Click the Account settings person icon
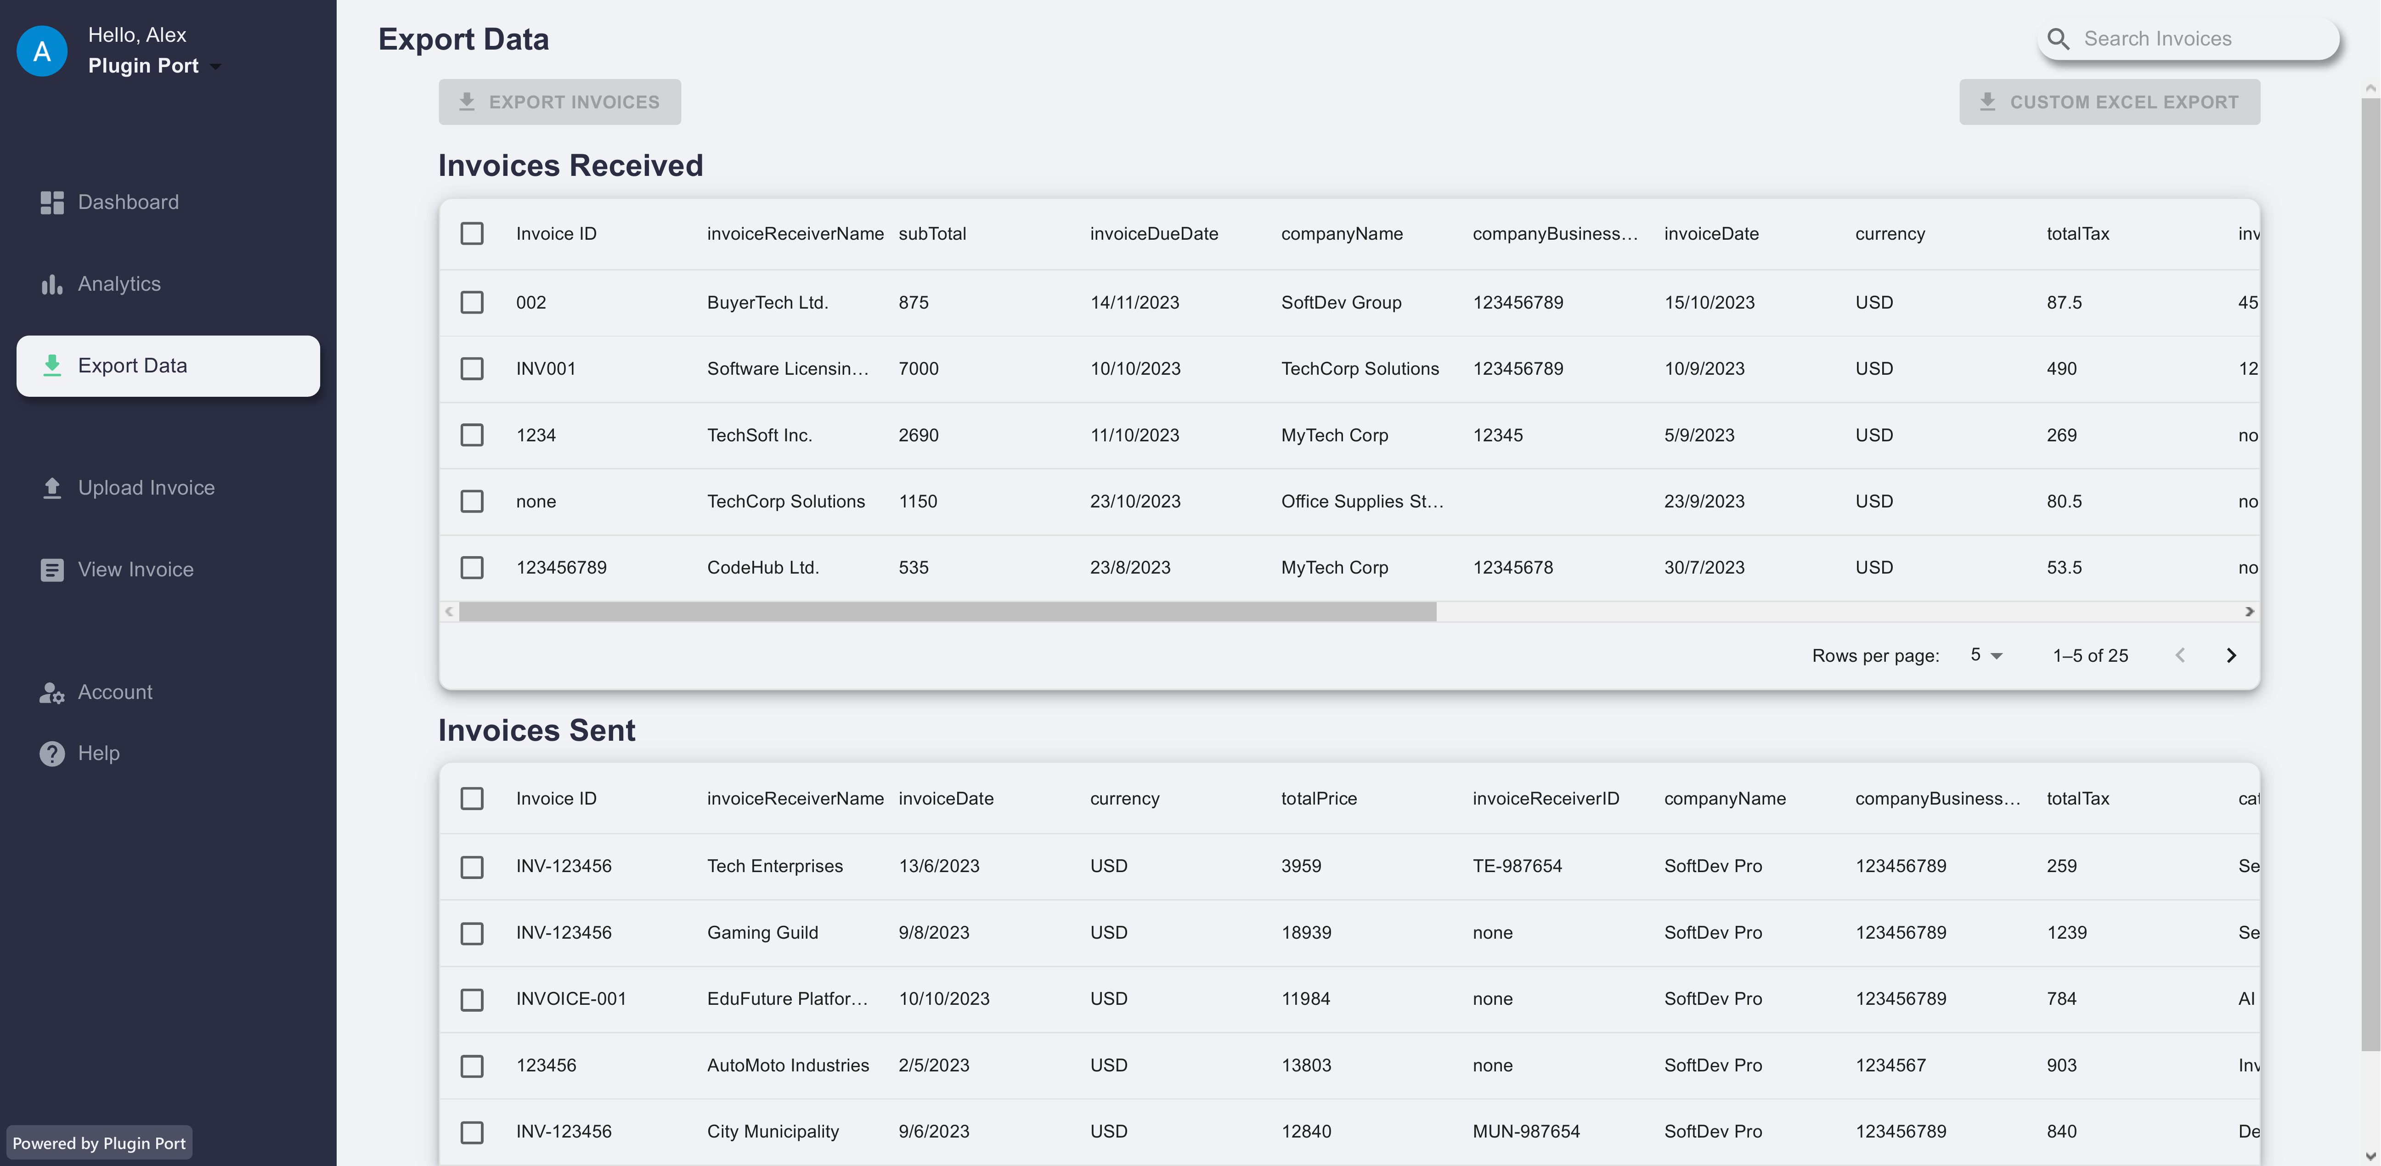This screenshot has height=1166, width=2381. [52, 693]
